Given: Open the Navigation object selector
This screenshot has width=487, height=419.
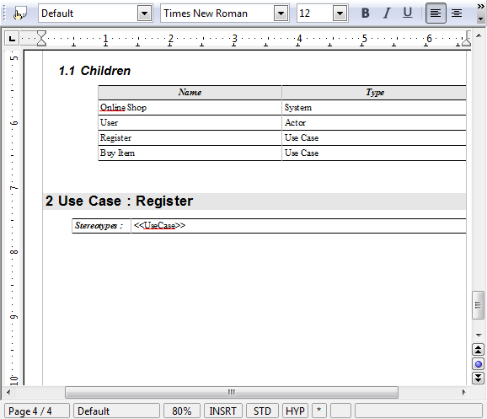Looking at the screenshot, I should click(479, 364).
